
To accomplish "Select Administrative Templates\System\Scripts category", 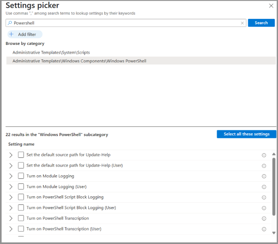I will coord(51,52).
